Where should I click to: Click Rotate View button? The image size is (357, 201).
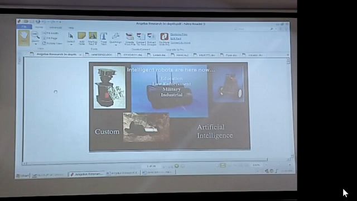(52, 44)
